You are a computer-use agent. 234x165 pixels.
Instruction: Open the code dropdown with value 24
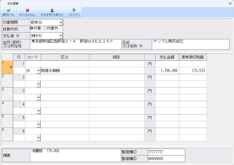tap(38, 71)
